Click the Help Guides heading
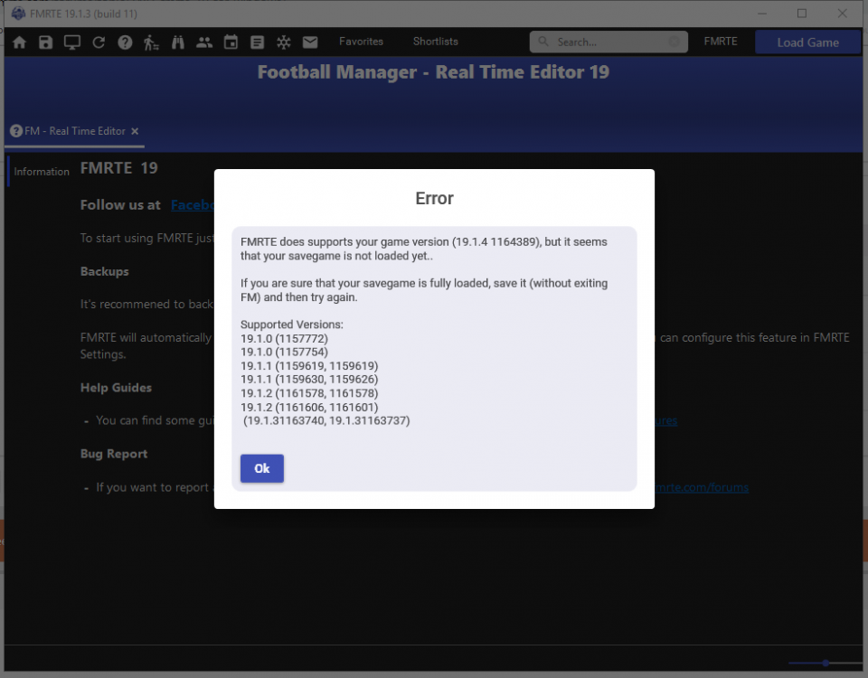868x678 pixels. pos(116,388)
